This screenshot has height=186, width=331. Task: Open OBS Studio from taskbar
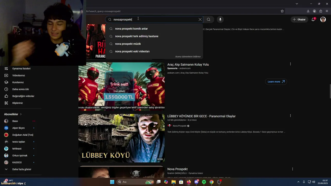click(219, 182)
